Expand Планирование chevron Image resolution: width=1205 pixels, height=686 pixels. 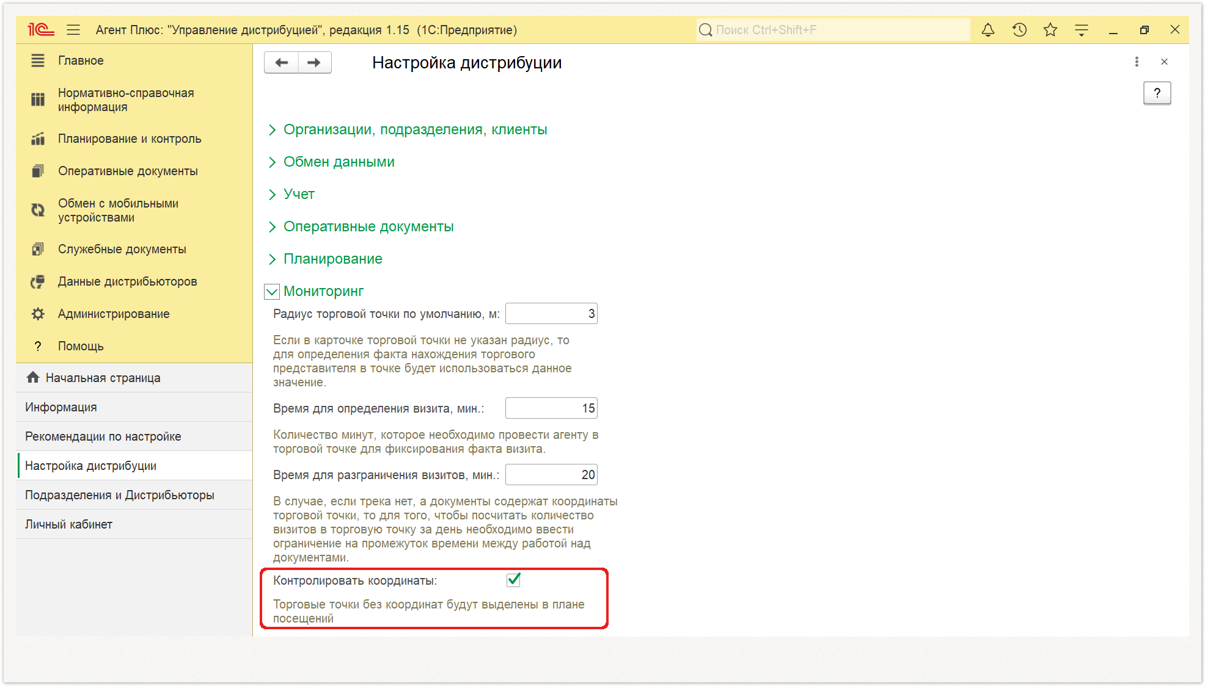(272, 259)
